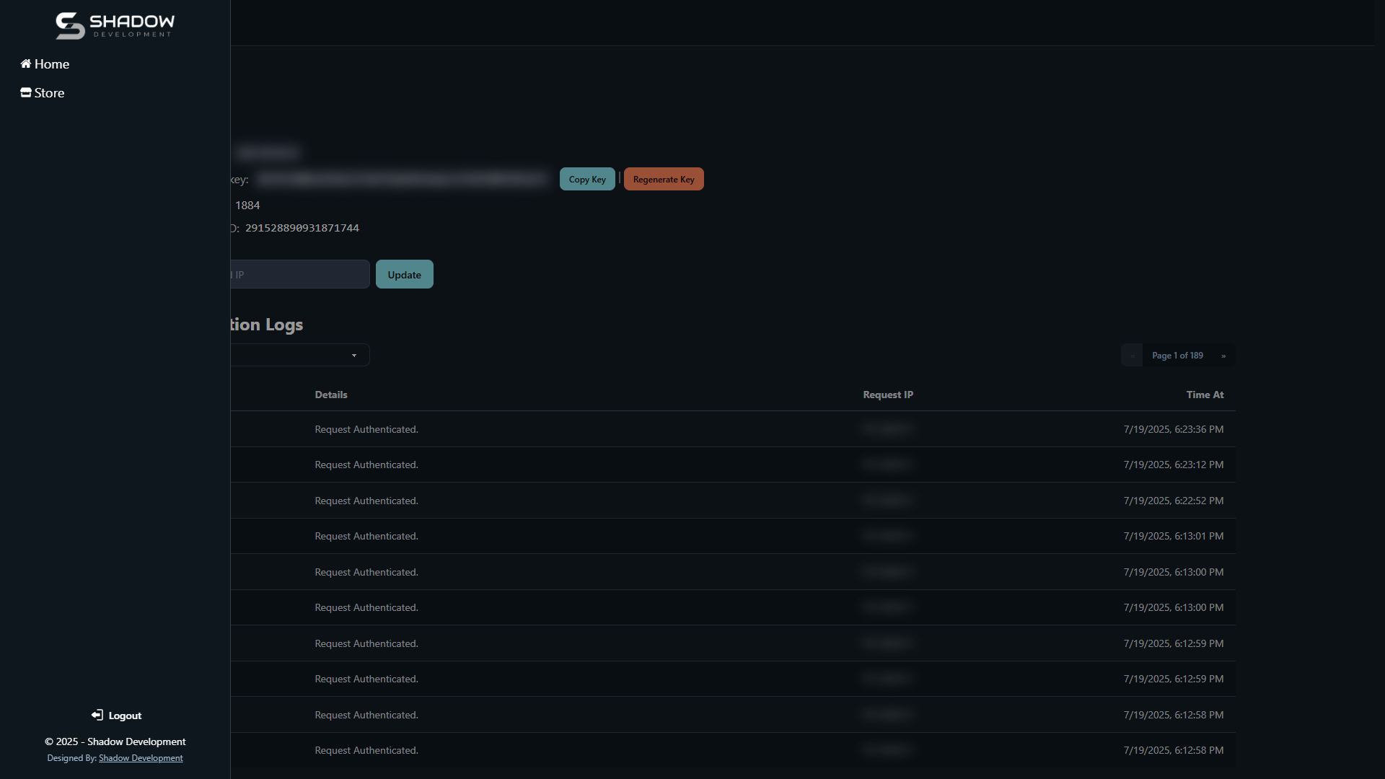This screenshot has width=1385, height=779.
Task: Click the Time At column header
Action: [x=1205, y=395]
